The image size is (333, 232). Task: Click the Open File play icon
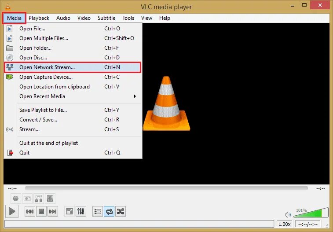tap(10, 29)
